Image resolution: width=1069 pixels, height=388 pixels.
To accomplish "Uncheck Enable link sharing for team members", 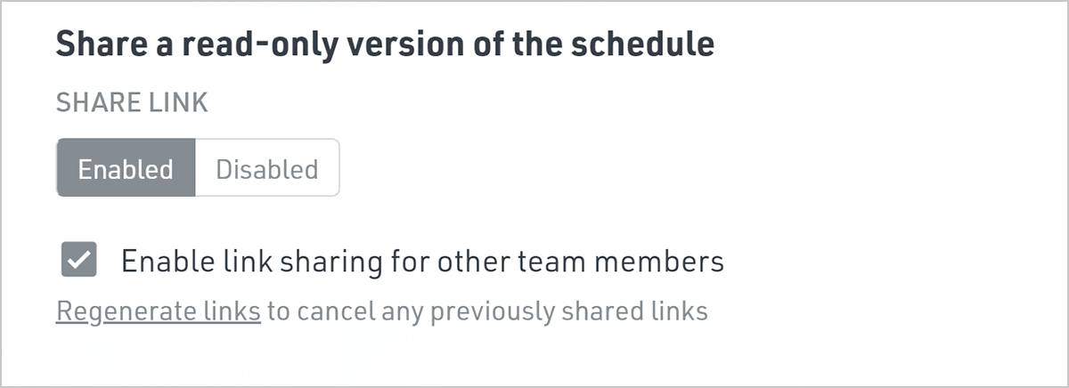I will (x=78, y=261).
